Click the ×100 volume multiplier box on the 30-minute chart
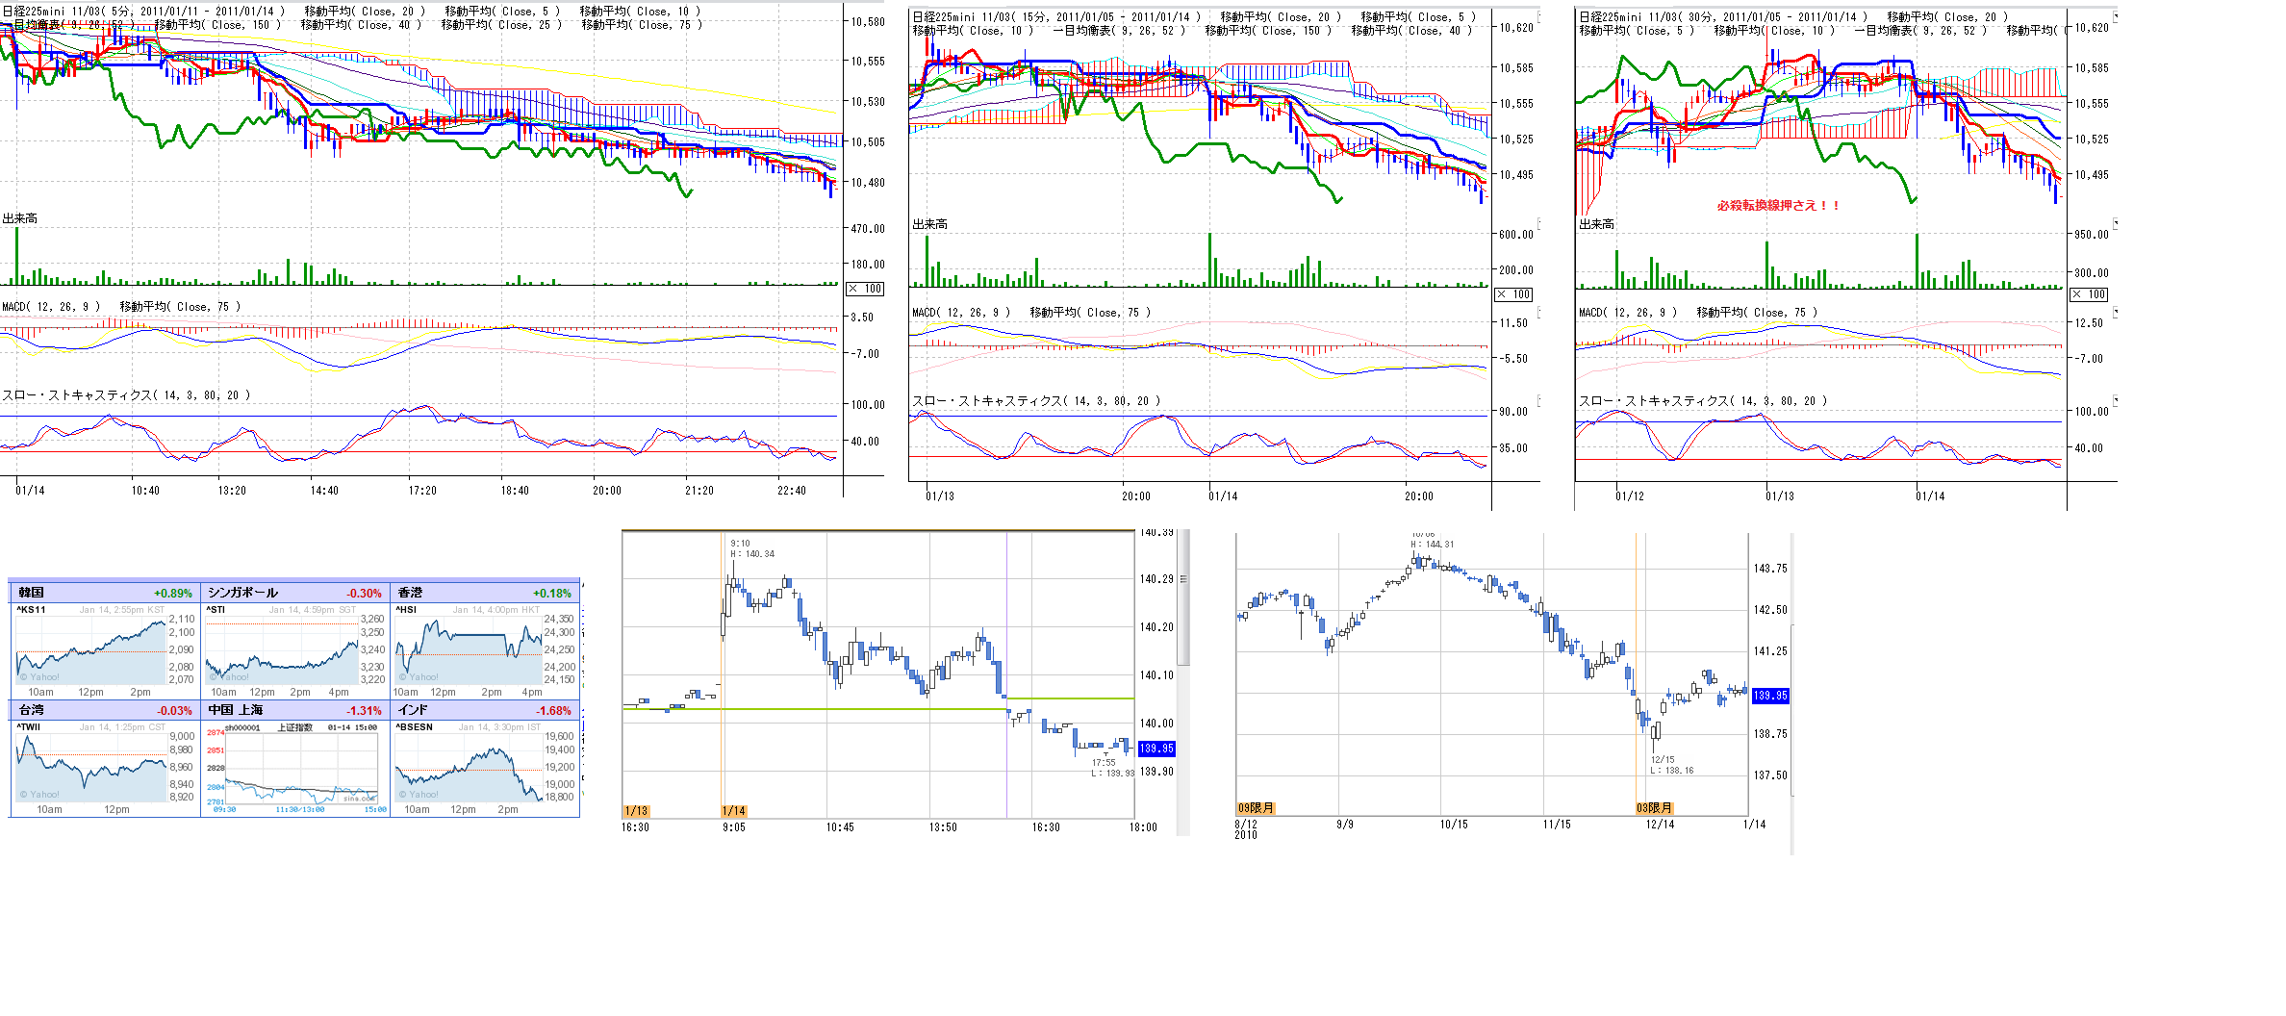The image size is (2286, 1016). (x=2089, y=294)
